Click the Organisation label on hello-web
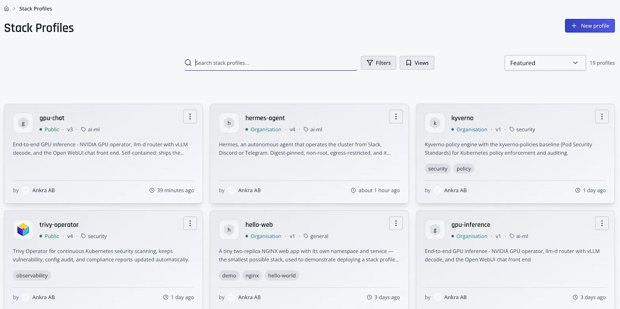The width and height of the screenshot is (620, 309). [x=264, y=236]
